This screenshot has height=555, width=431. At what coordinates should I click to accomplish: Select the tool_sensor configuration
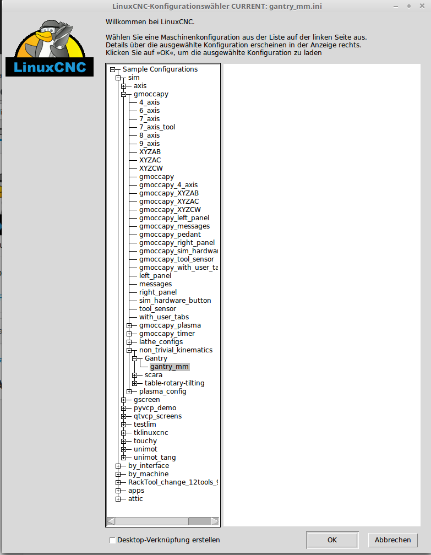pyautogui.click(x=157, y=309)
